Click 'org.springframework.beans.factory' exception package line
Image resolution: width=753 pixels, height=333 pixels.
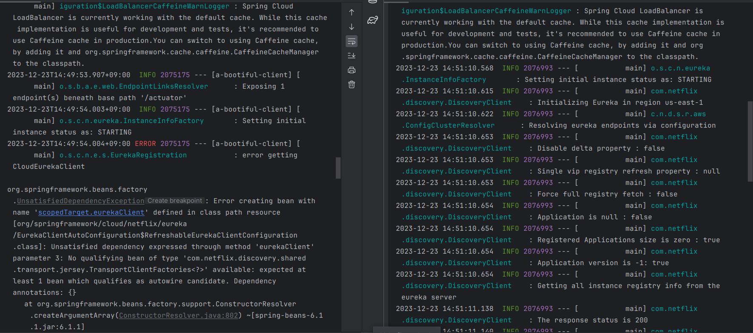click(x=77, y=190)
